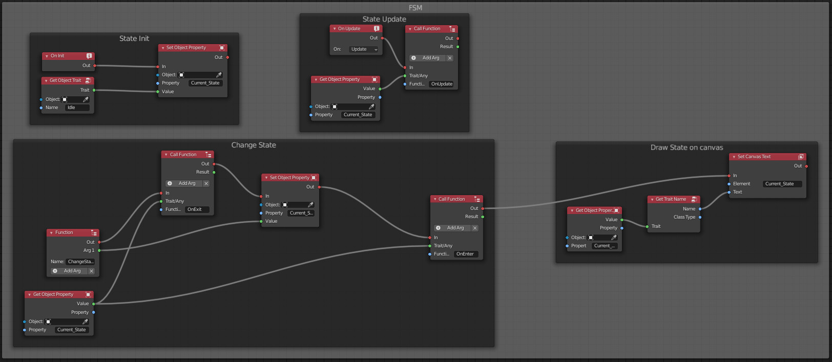This screenshot has height=362, width=832.
Task: Click the Name output socket of Get Trait Name
Action: tap(700, 209)
